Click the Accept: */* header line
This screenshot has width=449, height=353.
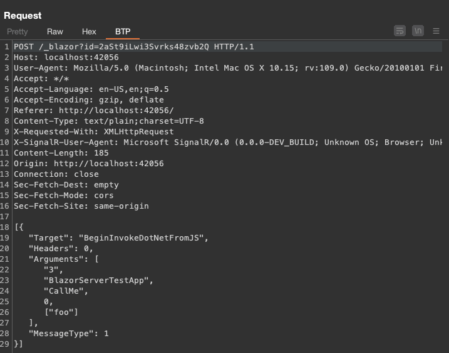click(41, 79)
